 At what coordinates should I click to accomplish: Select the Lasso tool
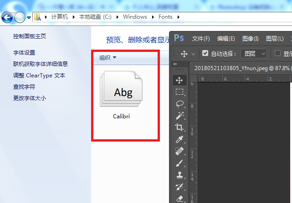pos(179,104)
